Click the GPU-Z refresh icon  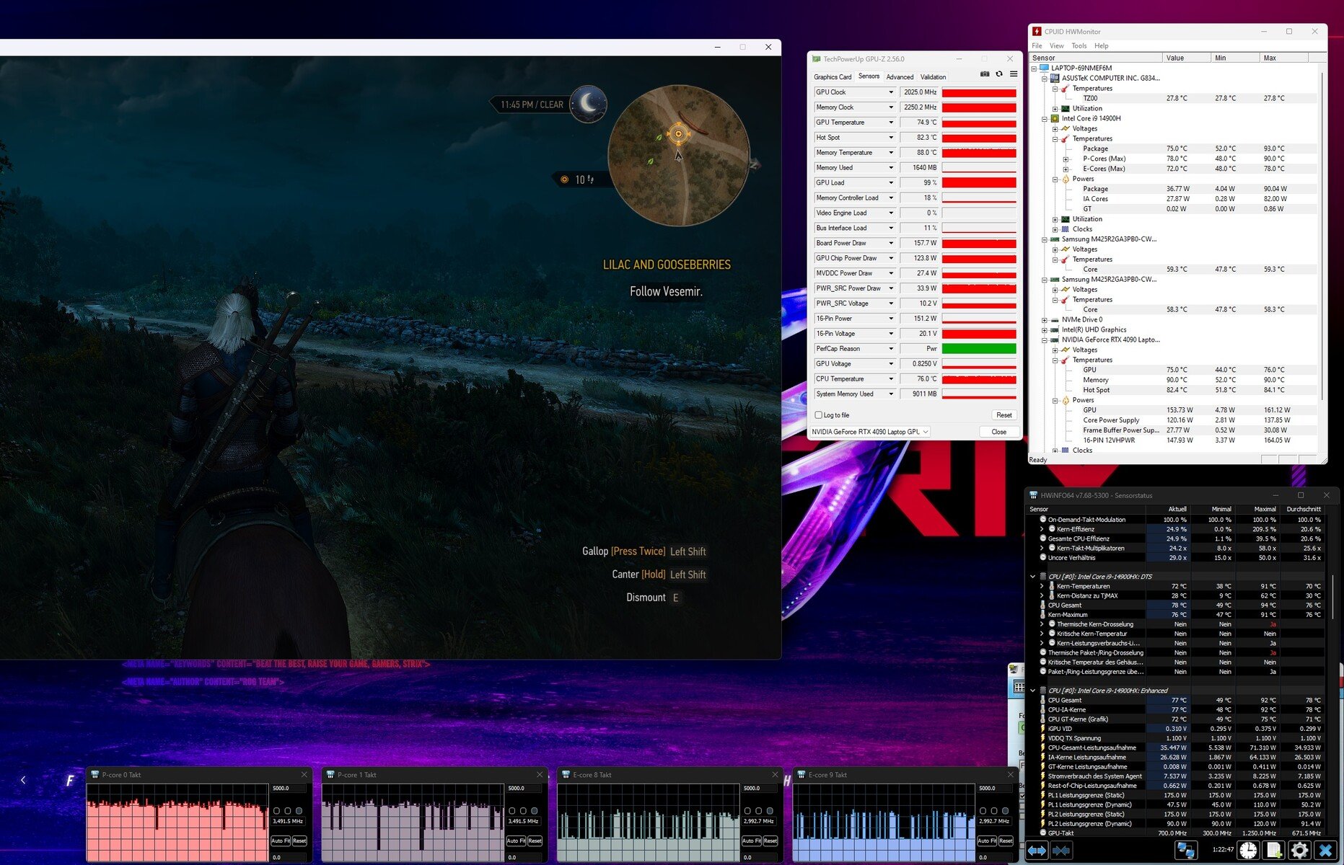[x=999, y=74]
